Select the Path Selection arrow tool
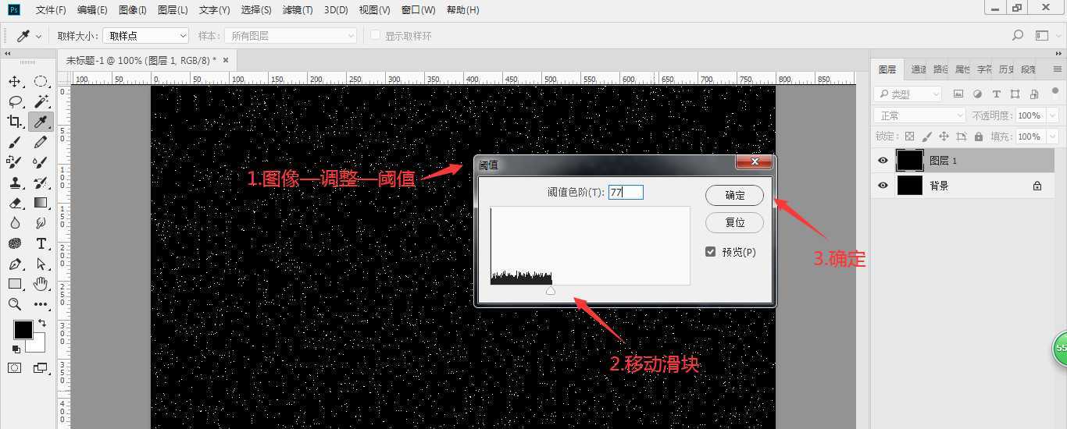The width and height of the screenshot is (1067, 429). point(41,264)
